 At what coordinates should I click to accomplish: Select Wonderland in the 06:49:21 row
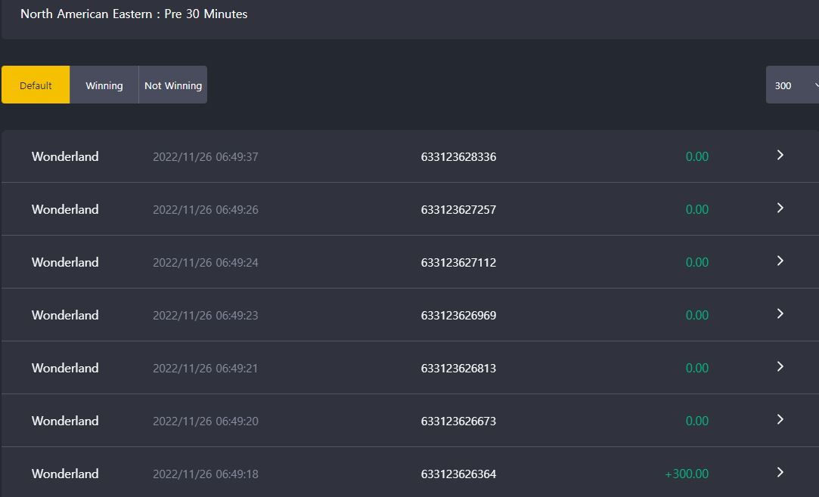65,368
